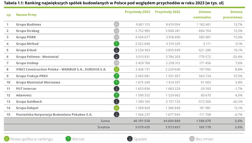Viewport: 252px width, 143px height.
Task: Select the company name Grupa Unibep
Action: click(x=27, y=63)
